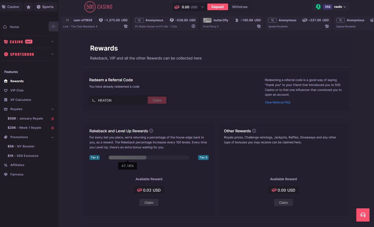Viewport: 374px width, 227px height.
Task: Click the HOT badge next to CASINO
Action: click(x=29, y=42)
